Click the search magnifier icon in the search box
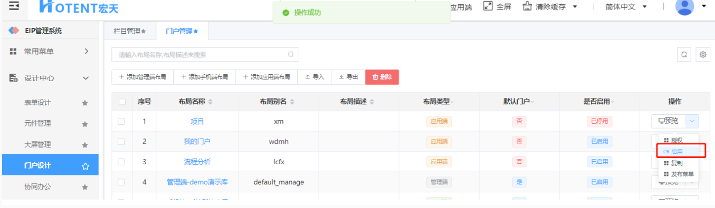 pos(290,54)
